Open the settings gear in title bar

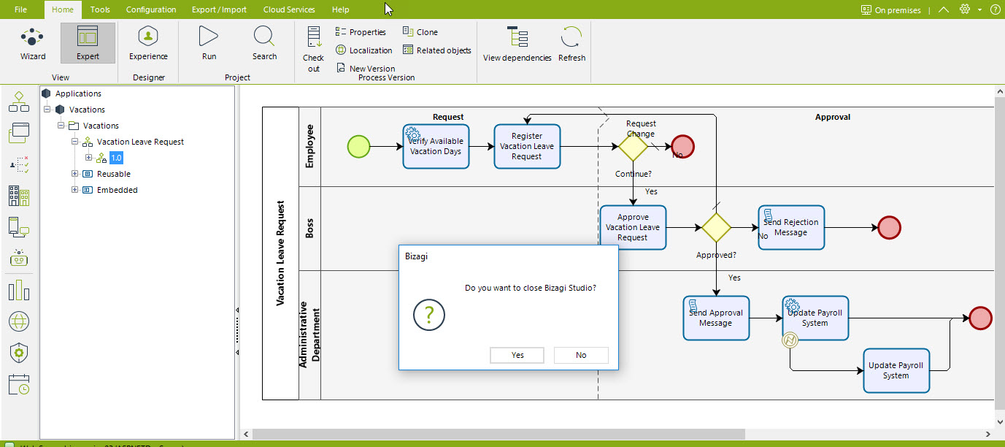(x=965, y=9)
